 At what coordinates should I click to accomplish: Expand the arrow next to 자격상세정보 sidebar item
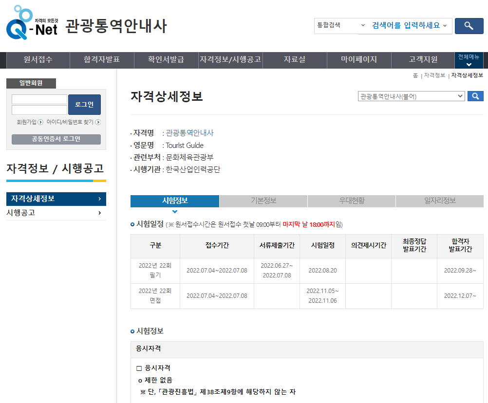(x=99, y=199)
